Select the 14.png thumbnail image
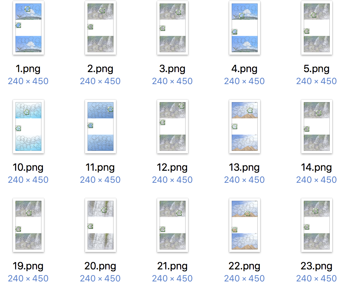 click(x=317, y=126)
